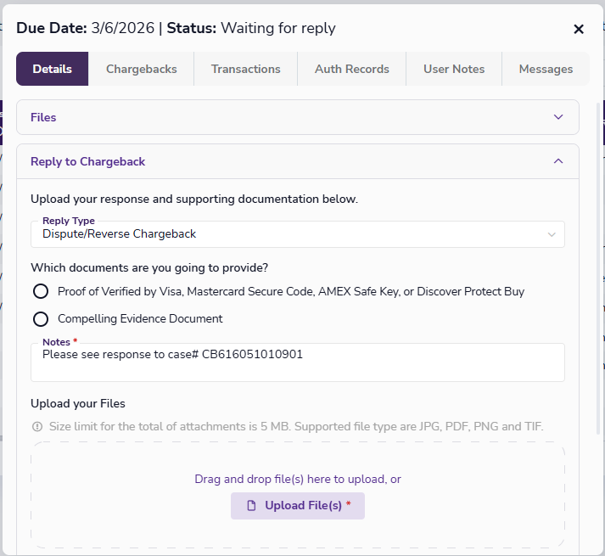Click the up chevron on Reply to Chargeback

click(x=557, y=161)
